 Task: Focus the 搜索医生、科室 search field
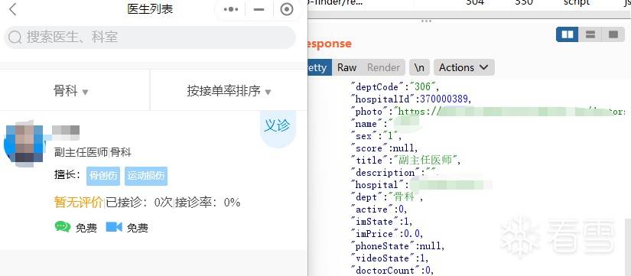(x=150, y=37)
